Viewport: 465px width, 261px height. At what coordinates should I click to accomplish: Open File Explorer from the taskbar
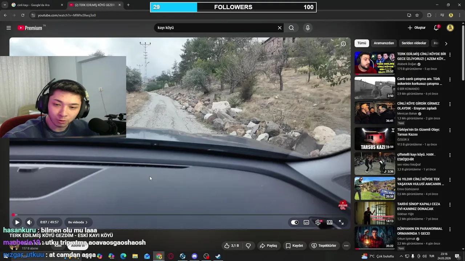coord(135,256)
